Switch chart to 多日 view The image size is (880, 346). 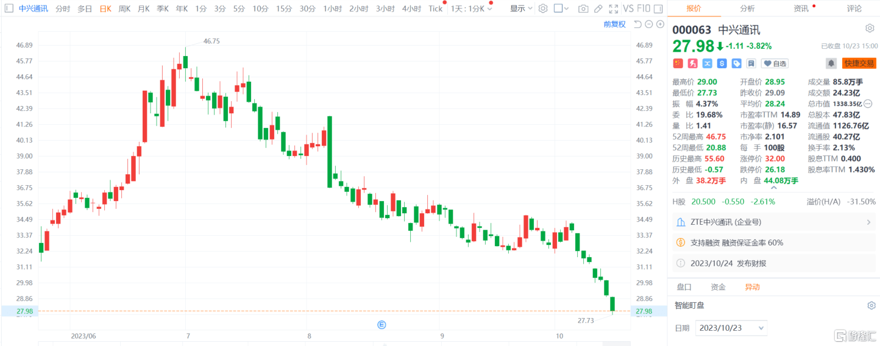pos(85,9)
